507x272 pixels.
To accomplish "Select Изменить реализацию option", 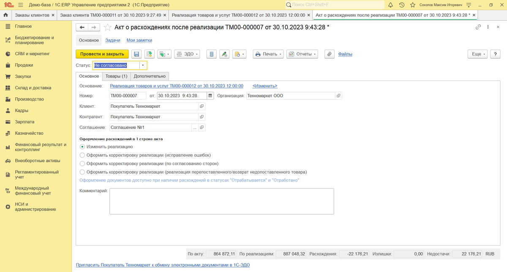I will point(106,147).
